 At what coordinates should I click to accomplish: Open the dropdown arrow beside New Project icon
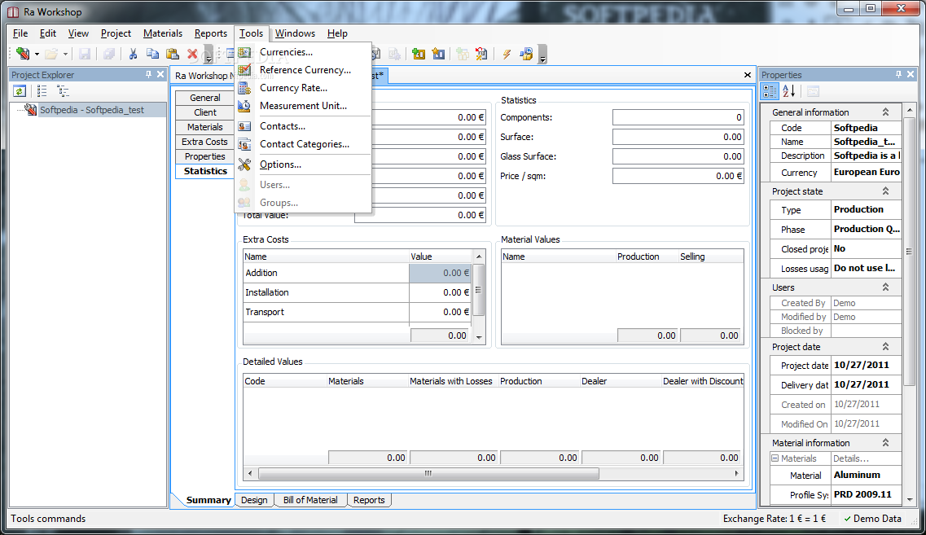[37, 55]
